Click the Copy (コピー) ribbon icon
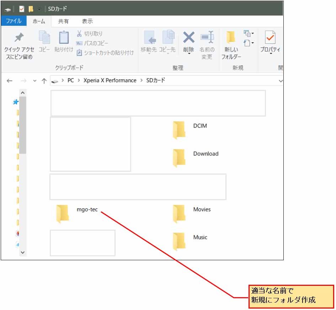This screenshot has width=336, height=310. (x=44, y=42)
